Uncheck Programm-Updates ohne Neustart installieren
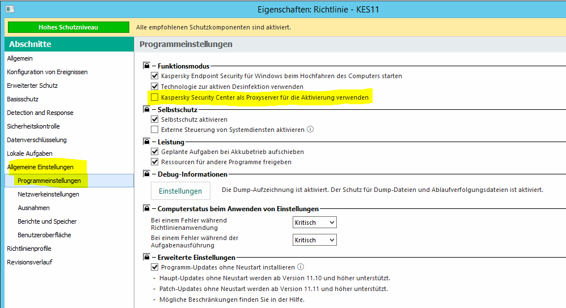The height and width of the screenshot is (308, 566). [154, 267]
